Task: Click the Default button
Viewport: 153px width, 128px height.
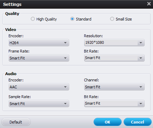Action: click(16, 122)
